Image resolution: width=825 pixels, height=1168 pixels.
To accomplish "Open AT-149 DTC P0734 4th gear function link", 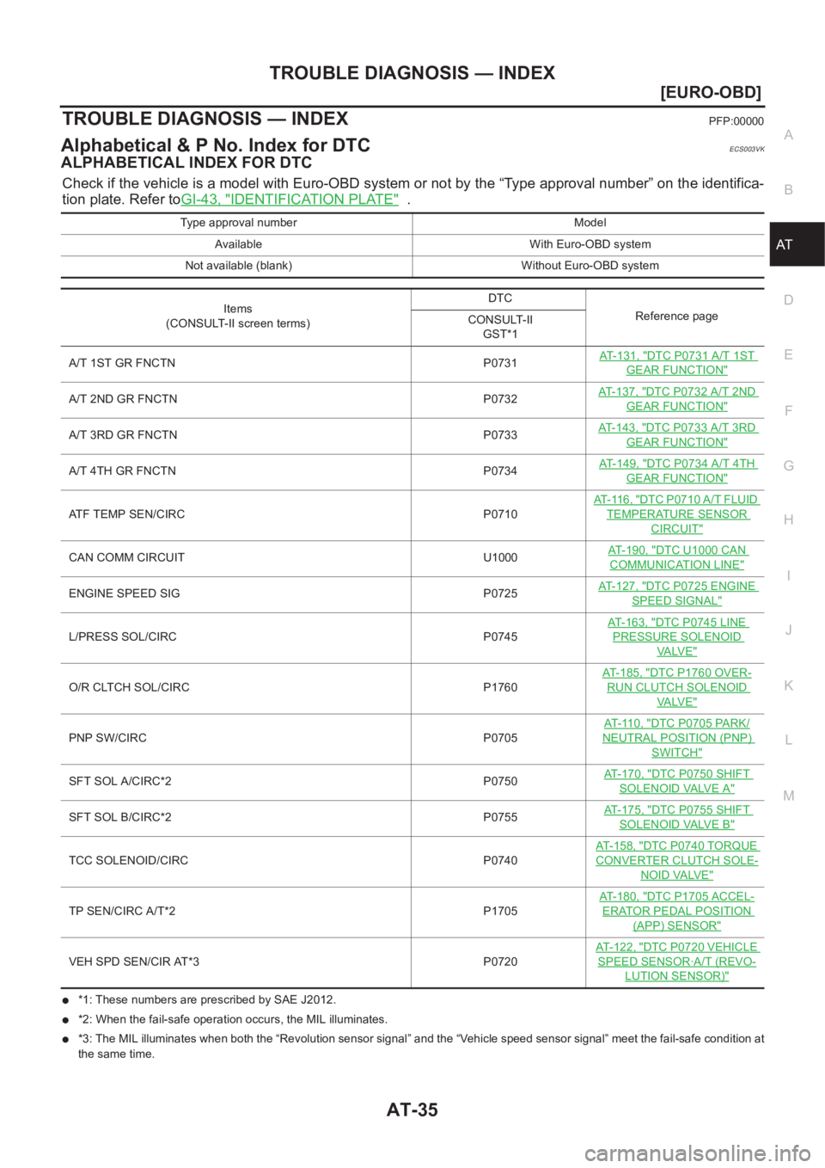I will pos(677,471).
